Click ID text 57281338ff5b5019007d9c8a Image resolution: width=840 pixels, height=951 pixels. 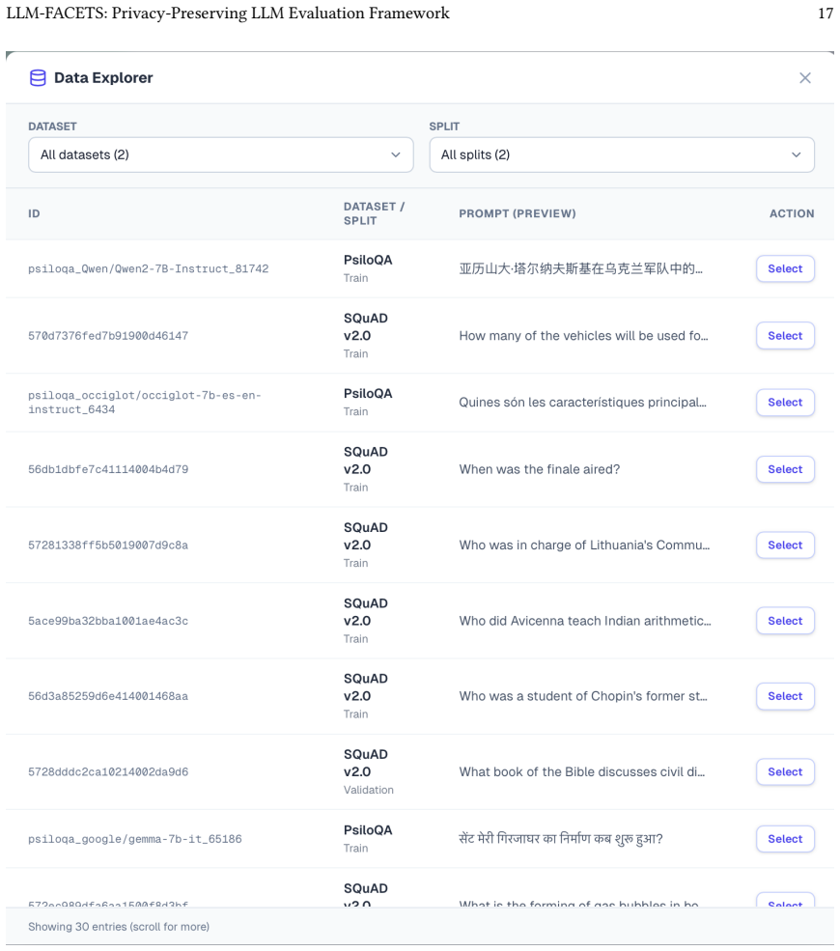pyautogui.click(x=108, y=545)
